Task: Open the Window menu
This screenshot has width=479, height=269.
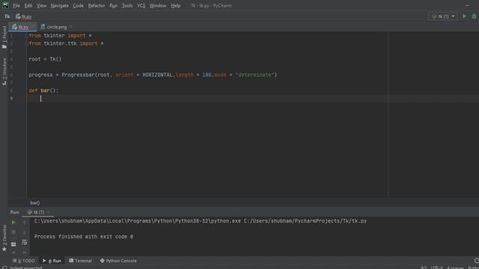Action: coord(158,5)
